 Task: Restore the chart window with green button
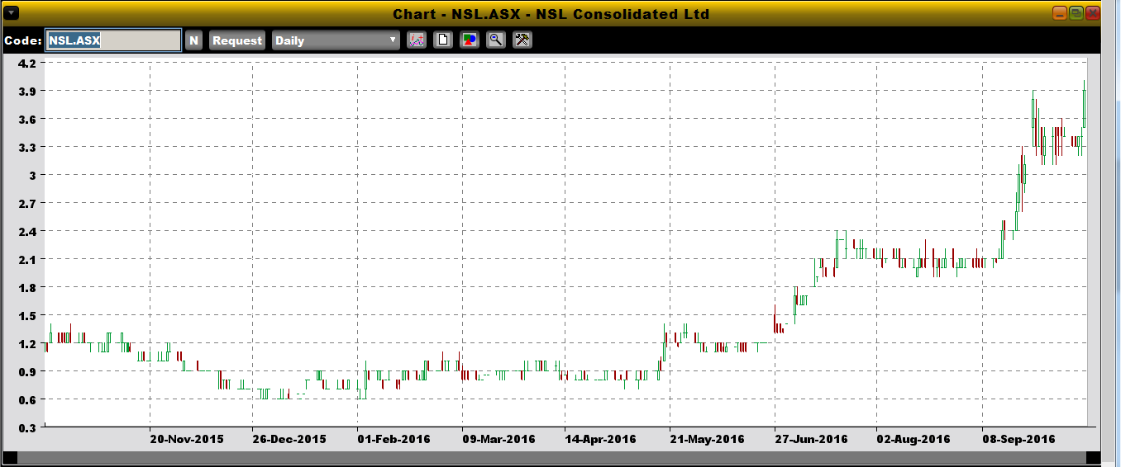[1076, 13]
